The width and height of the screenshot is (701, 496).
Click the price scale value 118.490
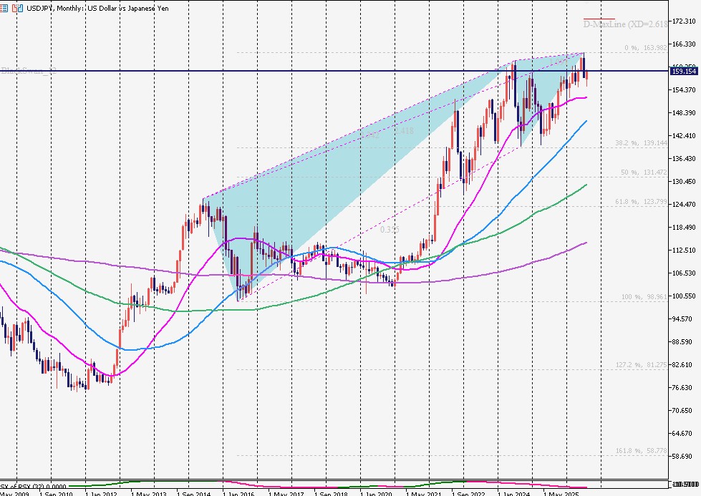[685, 227]
